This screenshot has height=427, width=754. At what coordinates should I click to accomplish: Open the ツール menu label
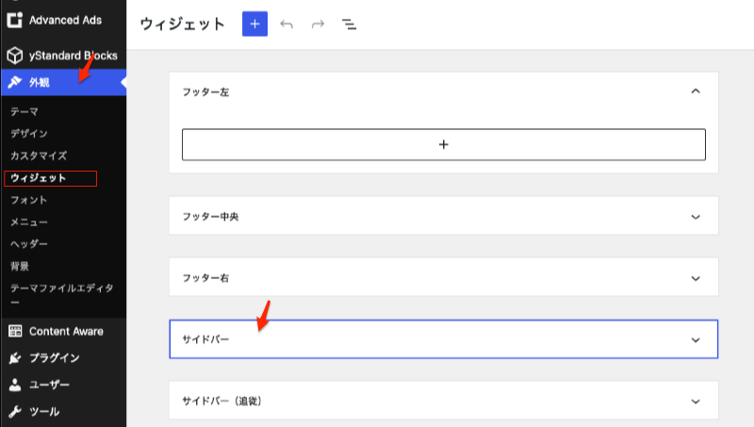point(44,412)
